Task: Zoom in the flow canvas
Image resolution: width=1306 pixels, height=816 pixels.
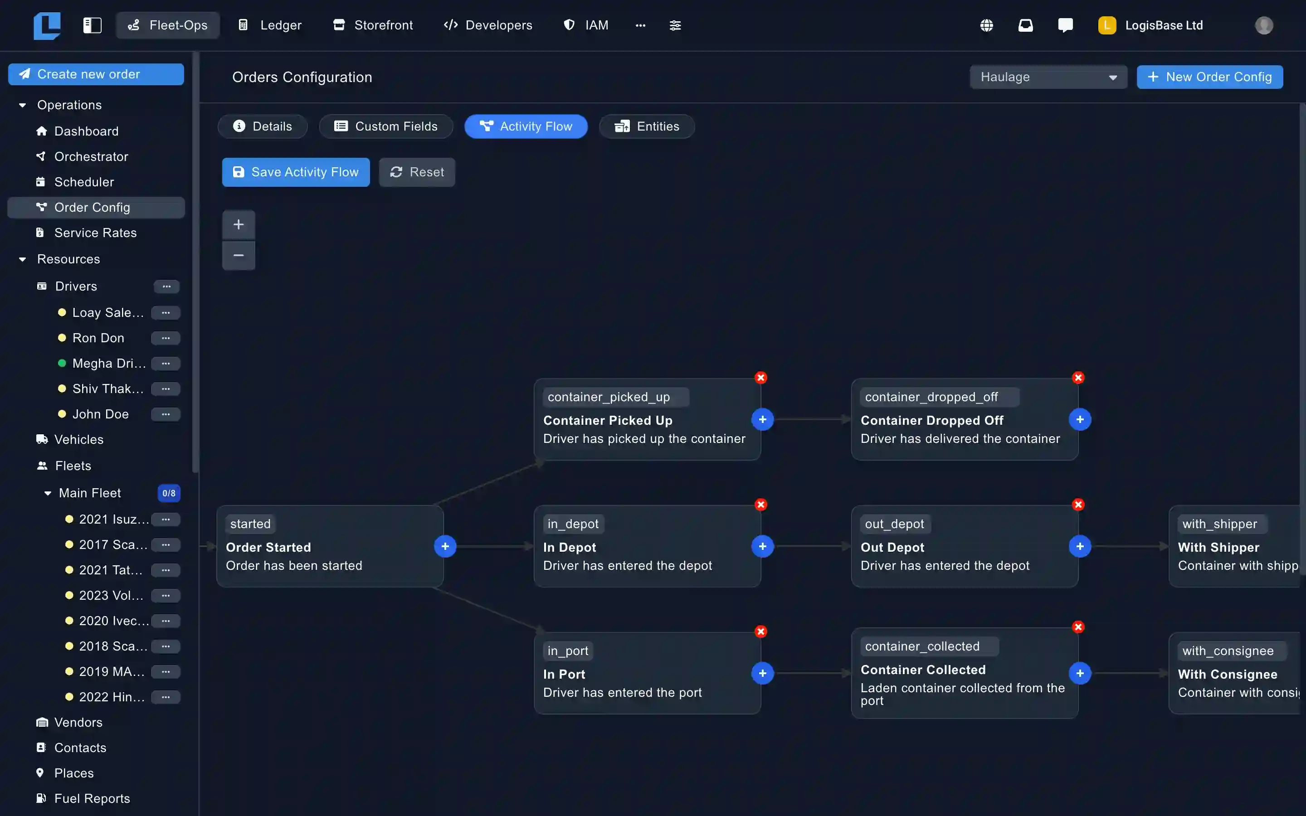Action: [x=239, y=224]
